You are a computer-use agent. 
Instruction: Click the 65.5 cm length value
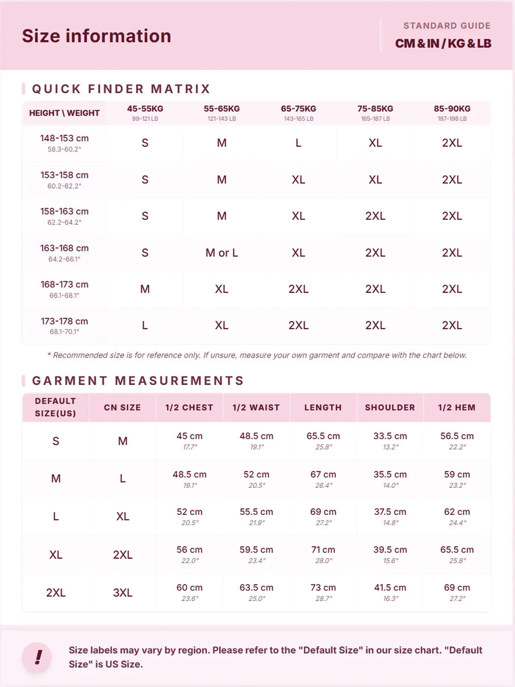point(323,436)
